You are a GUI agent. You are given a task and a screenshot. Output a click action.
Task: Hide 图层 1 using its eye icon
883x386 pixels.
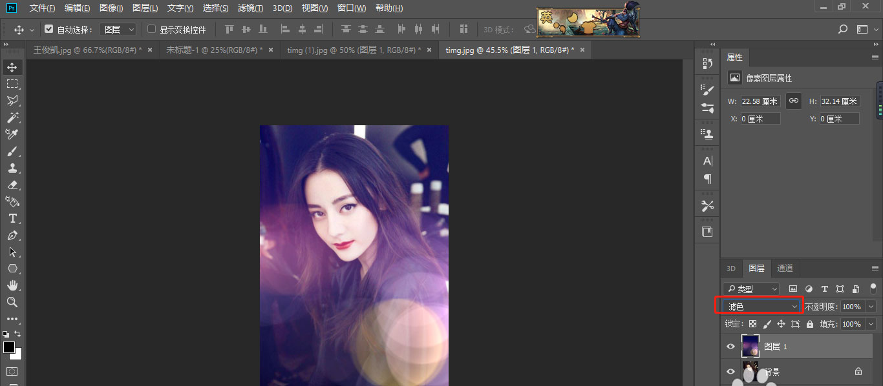click(x=730, y=347)
